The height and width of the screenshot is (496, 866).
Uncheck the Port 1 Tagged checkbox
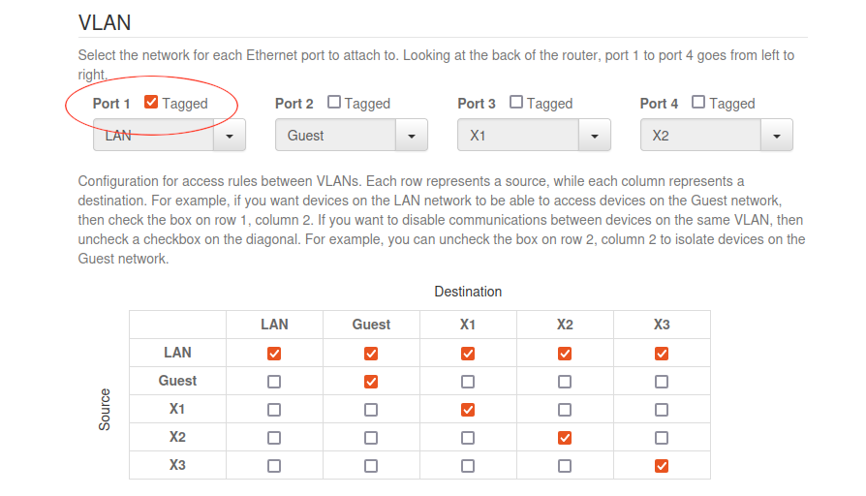pyautogui.click(x=151, y=102)
